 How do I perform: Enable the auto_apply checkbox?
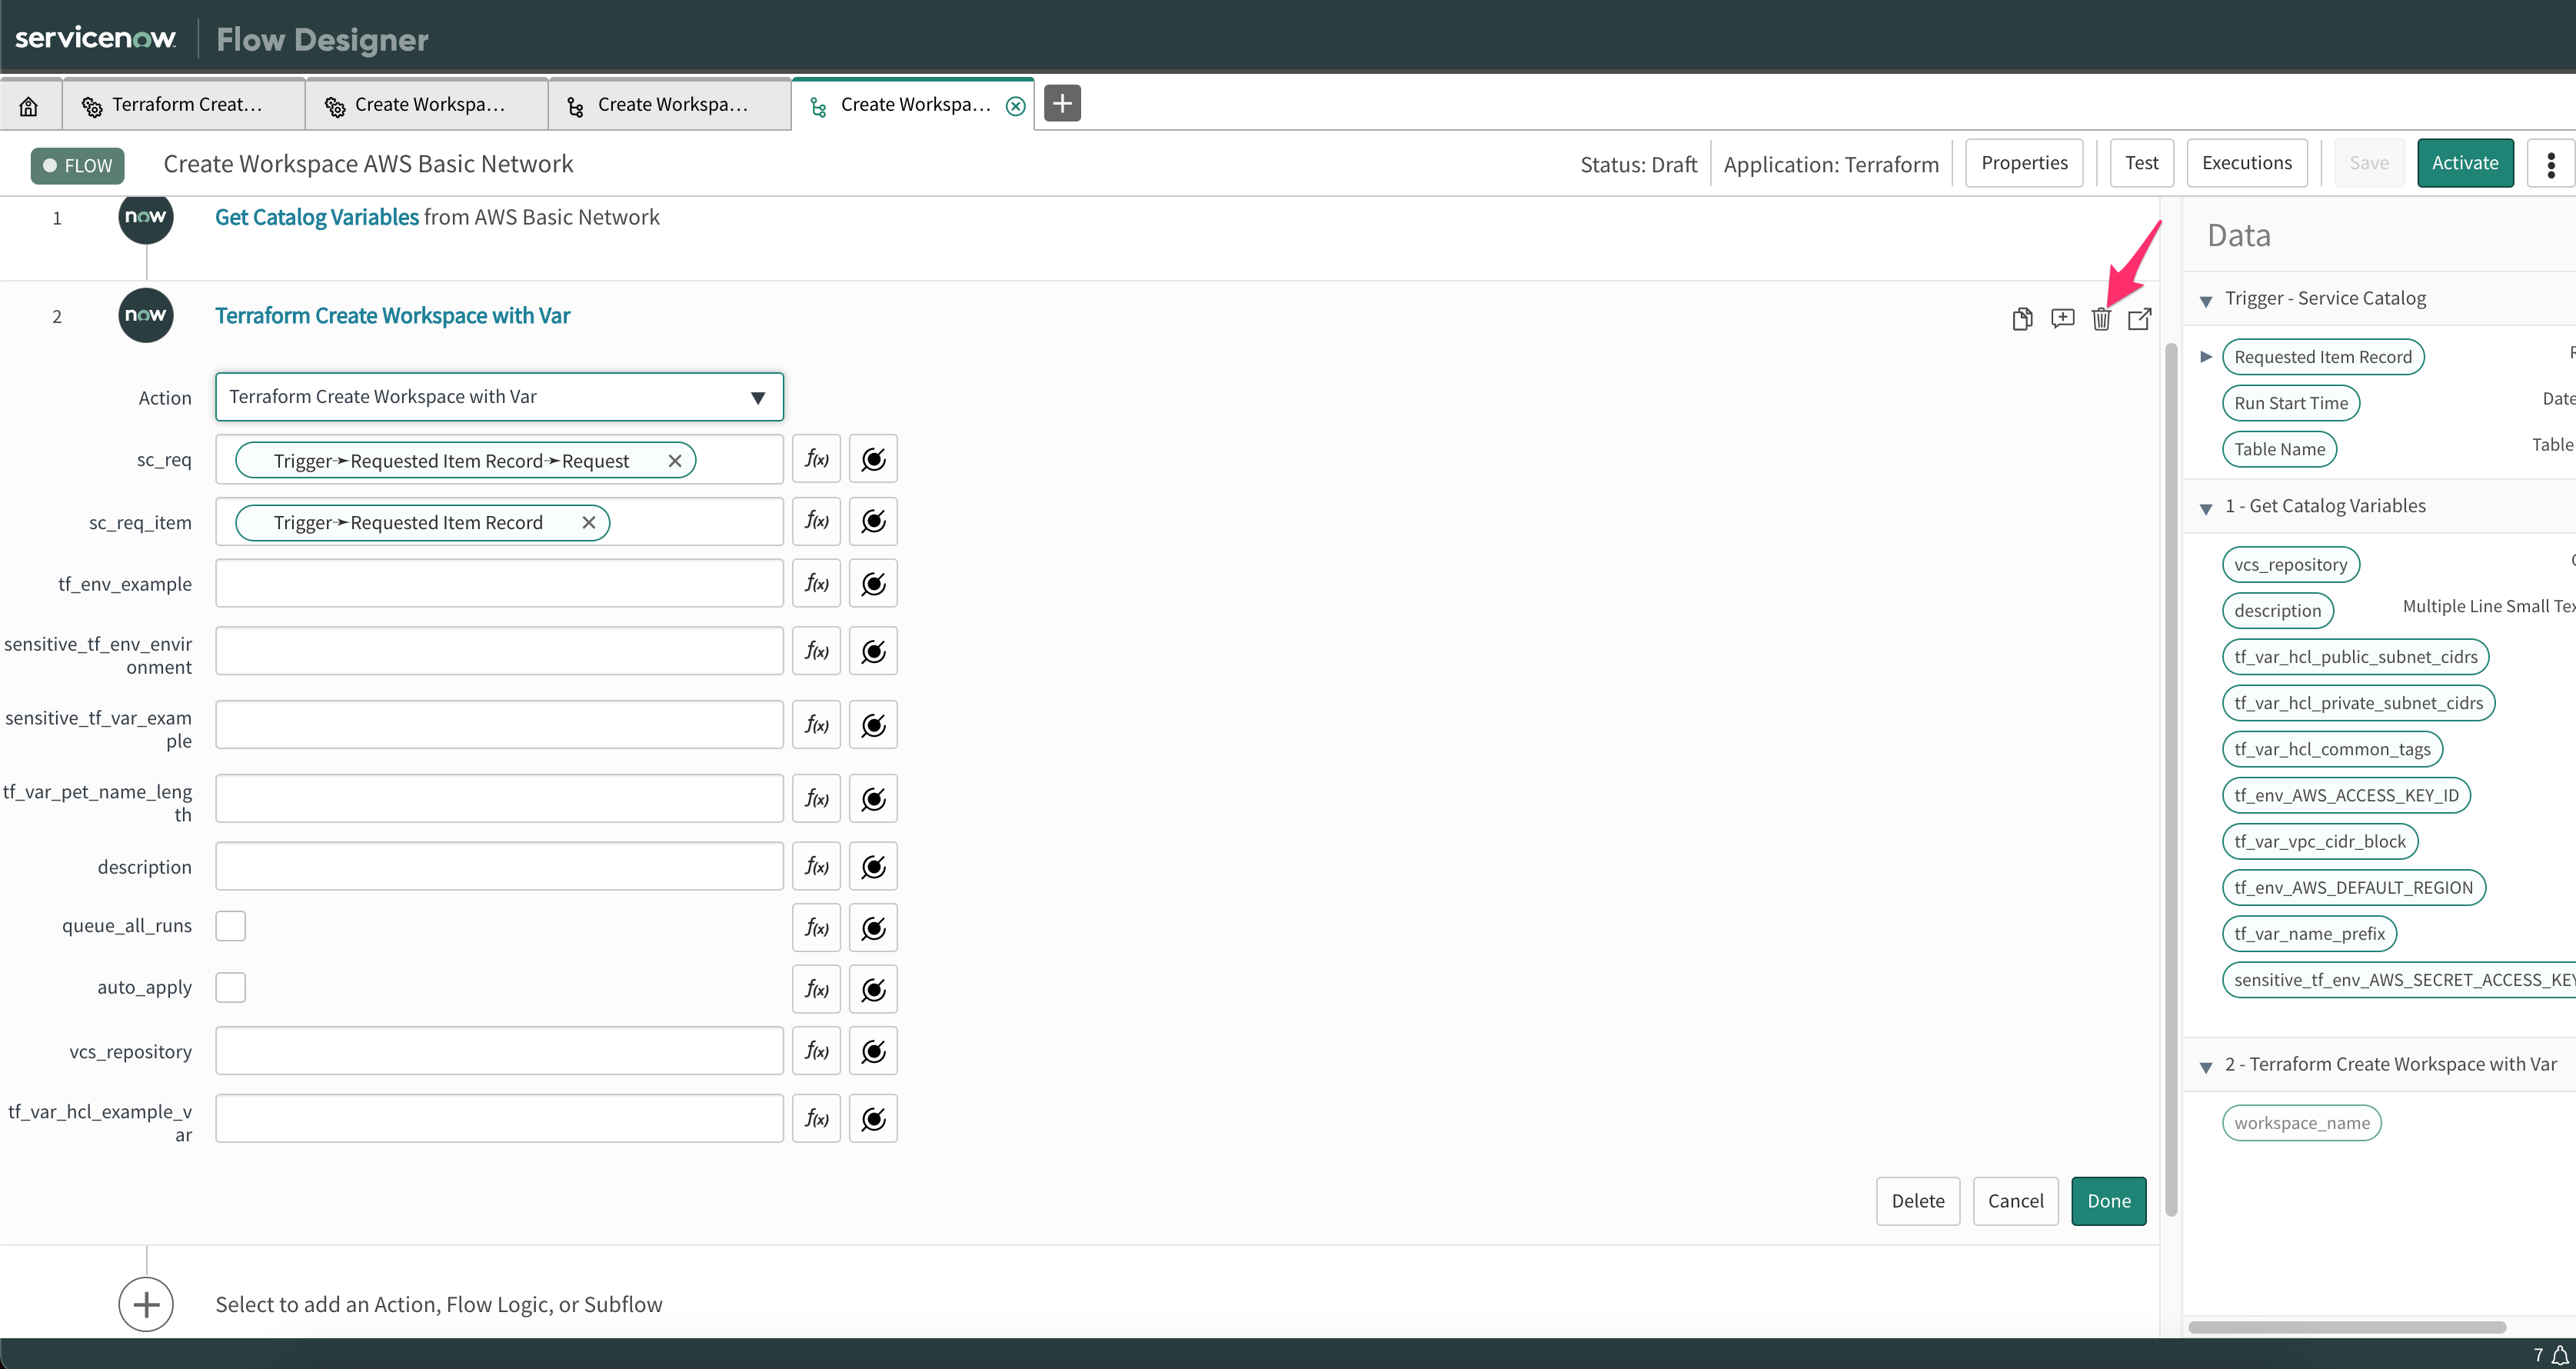tap(230, 987)
